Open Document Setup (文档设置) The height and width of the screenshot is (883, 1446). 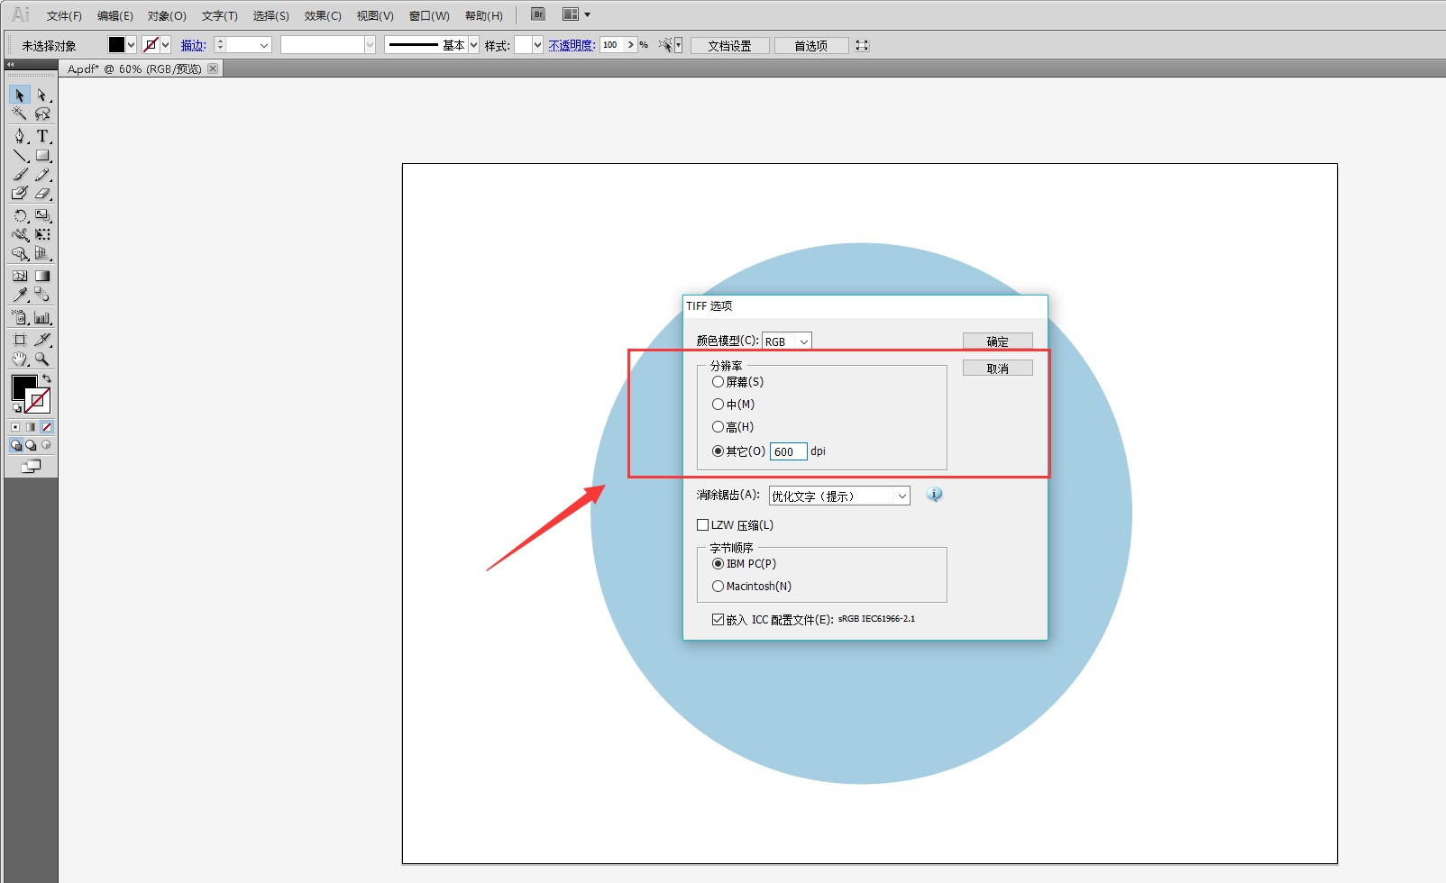(730, 45)
